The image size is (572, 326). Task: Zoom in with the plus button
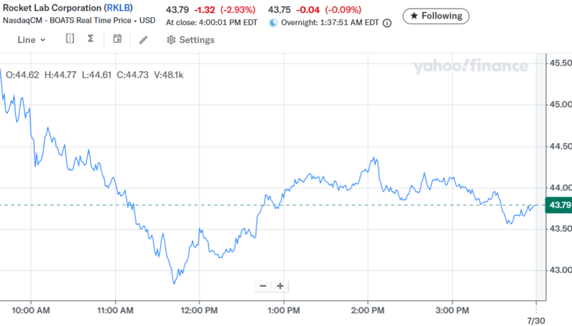(280, 286)
